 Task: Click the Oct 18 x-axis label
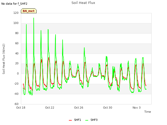click(x=21, y=108)
